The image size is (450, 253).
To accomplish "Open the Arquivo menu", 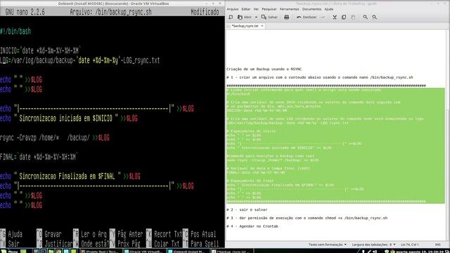I will (233, 9).
